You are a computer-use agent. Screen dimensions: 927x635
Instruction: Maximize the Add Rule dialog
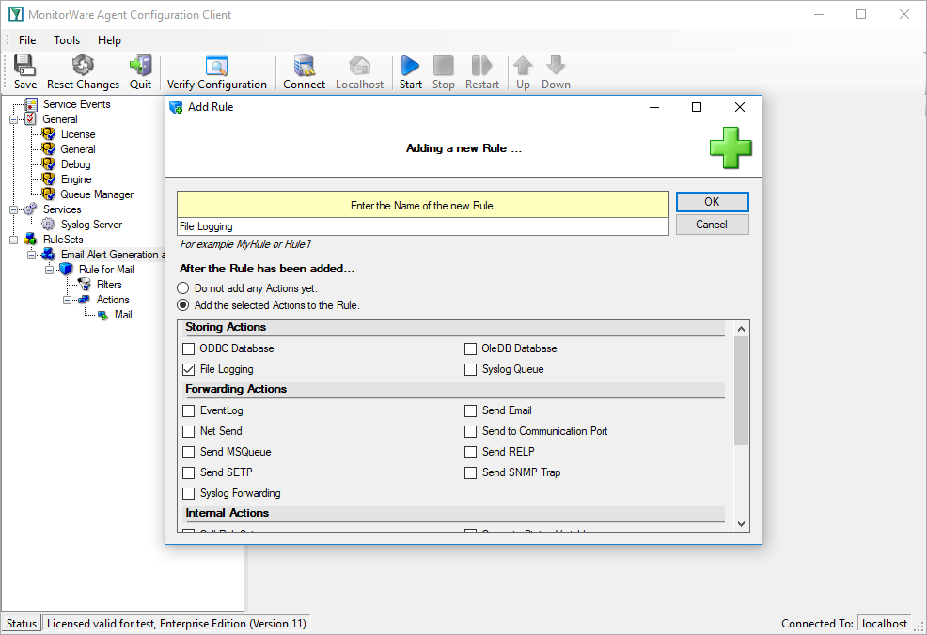coord(697,107)
